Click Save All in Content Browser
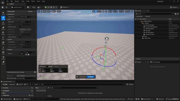 [x=20, y=84]
